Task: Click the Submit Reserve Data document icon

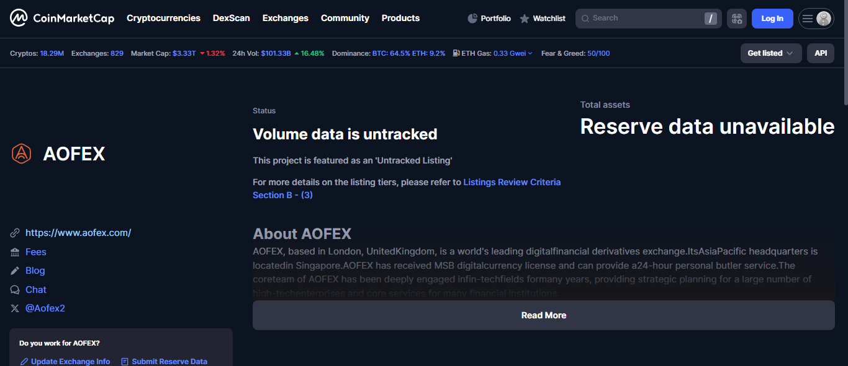Action: coord(125,362)
